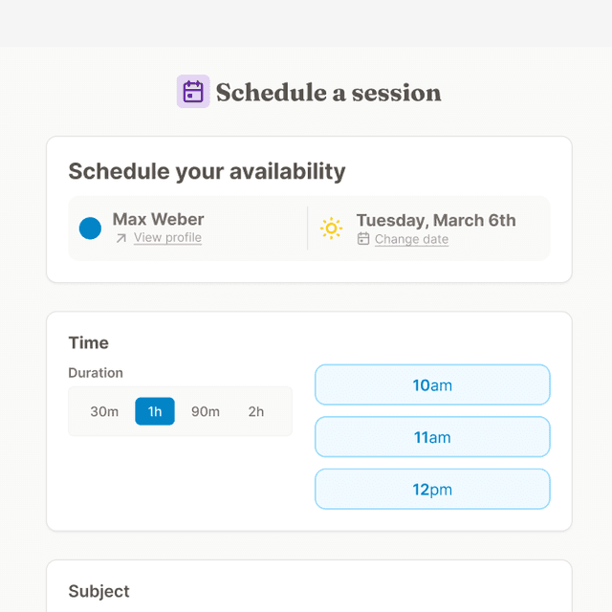Click the Subject section heading
The height and width of the screenshot is (612, 612).
pos(98,591)
